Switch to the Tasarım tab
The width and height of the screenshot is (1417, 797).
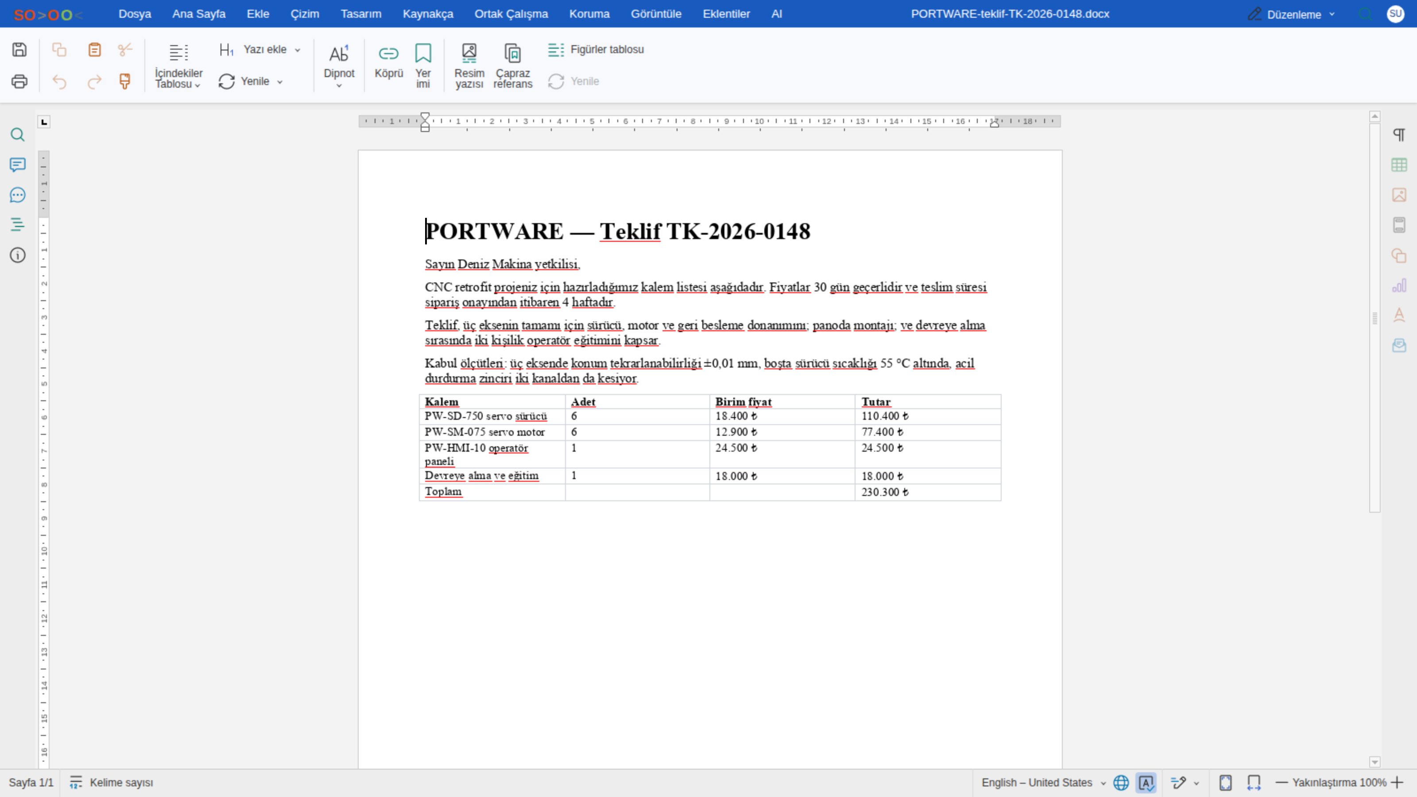coord(361,14)
